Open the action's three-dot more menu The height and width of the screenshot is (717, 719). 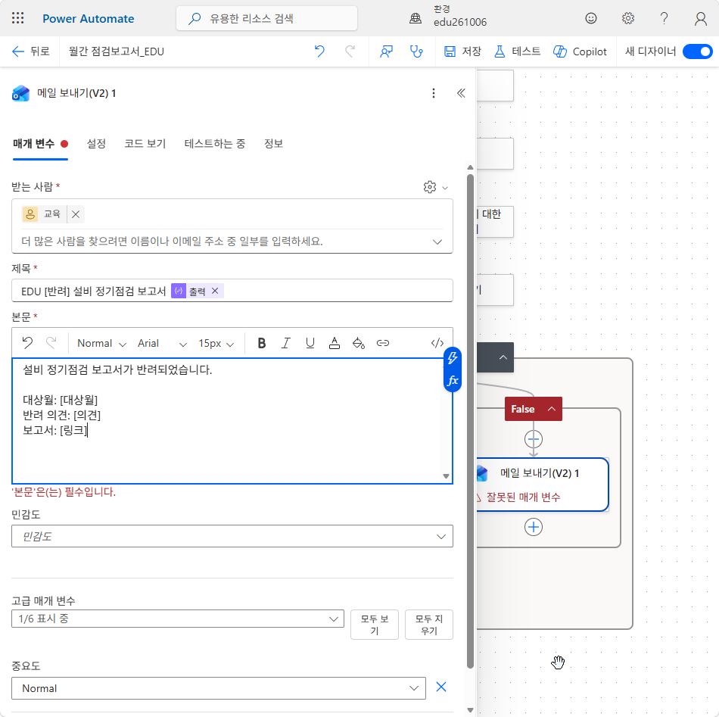coord(434,93)
